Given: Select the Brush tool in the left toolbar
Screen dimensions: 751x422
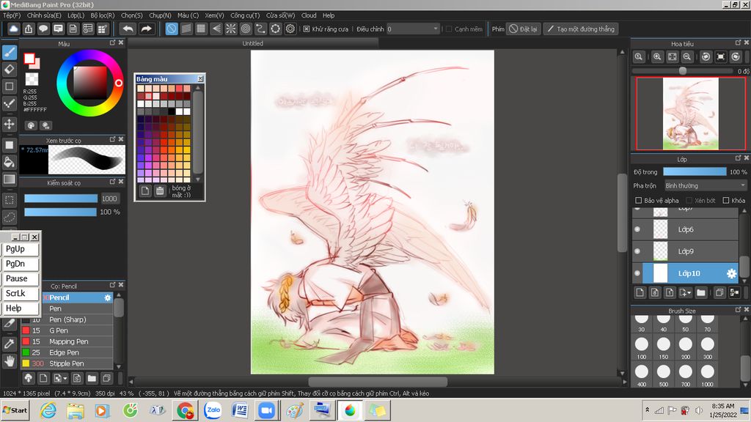Looking at the screenshot, I should coord(9,52).
